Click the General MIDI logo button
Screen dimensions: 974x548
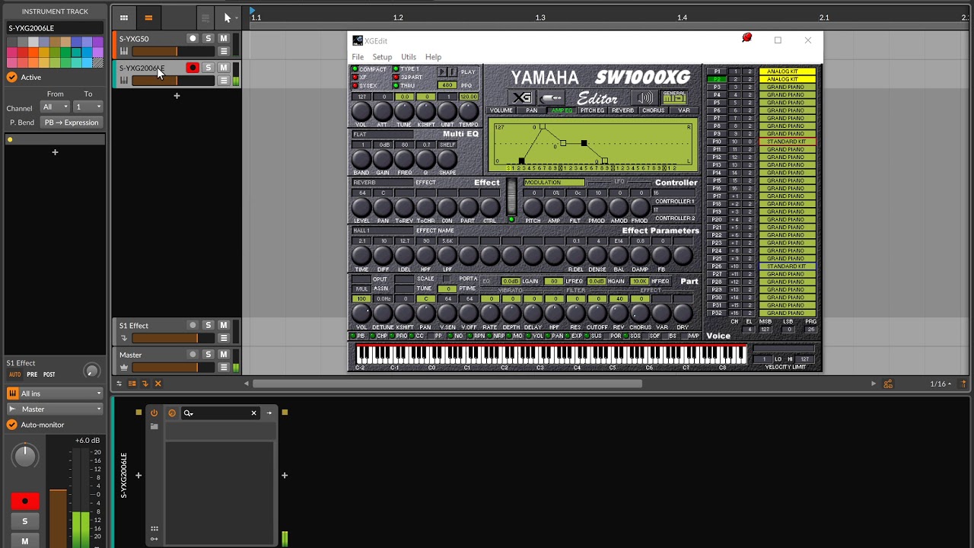point(674,97)
